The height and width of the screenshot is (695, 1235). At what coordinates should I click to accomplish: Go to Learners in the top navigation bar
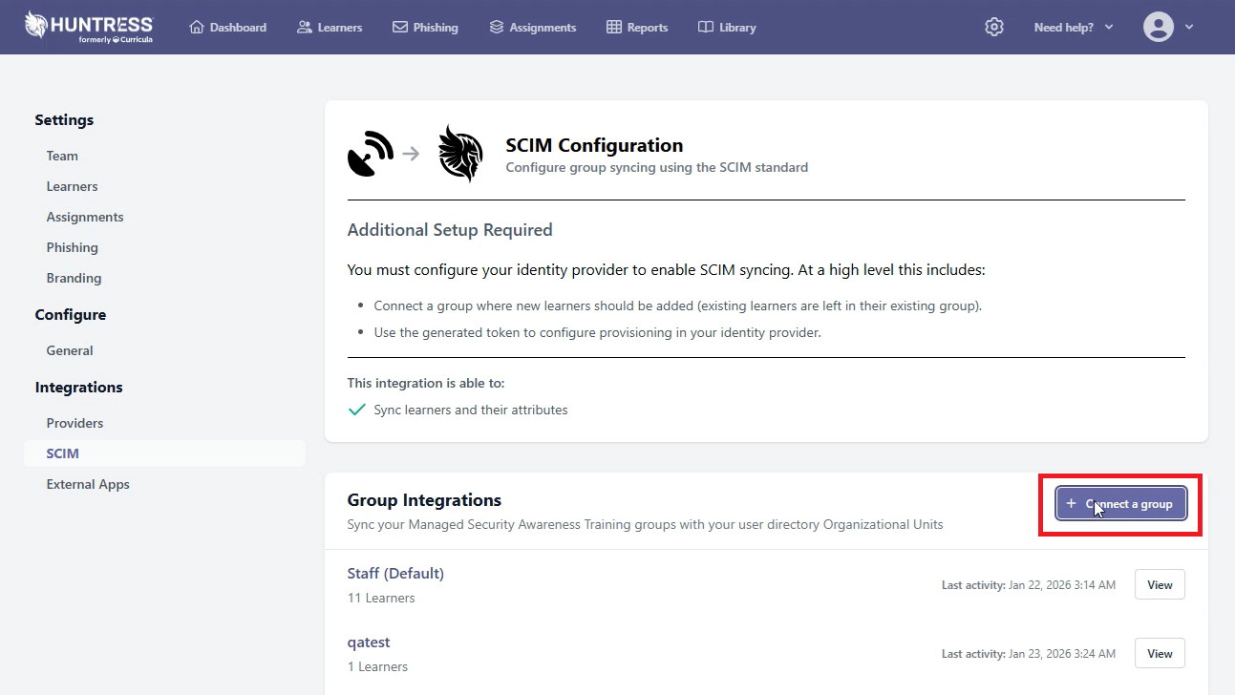(x=330, y=27)
